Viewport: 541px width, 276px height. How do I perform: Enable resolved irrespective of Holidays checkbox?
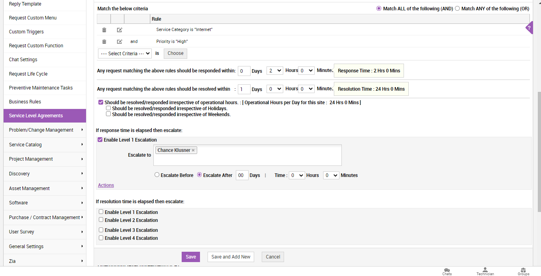108,108
